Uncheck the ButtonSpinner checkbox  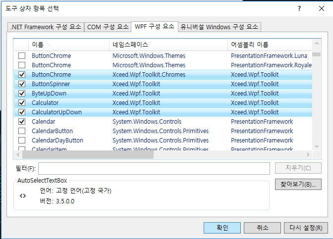(22, 84)
